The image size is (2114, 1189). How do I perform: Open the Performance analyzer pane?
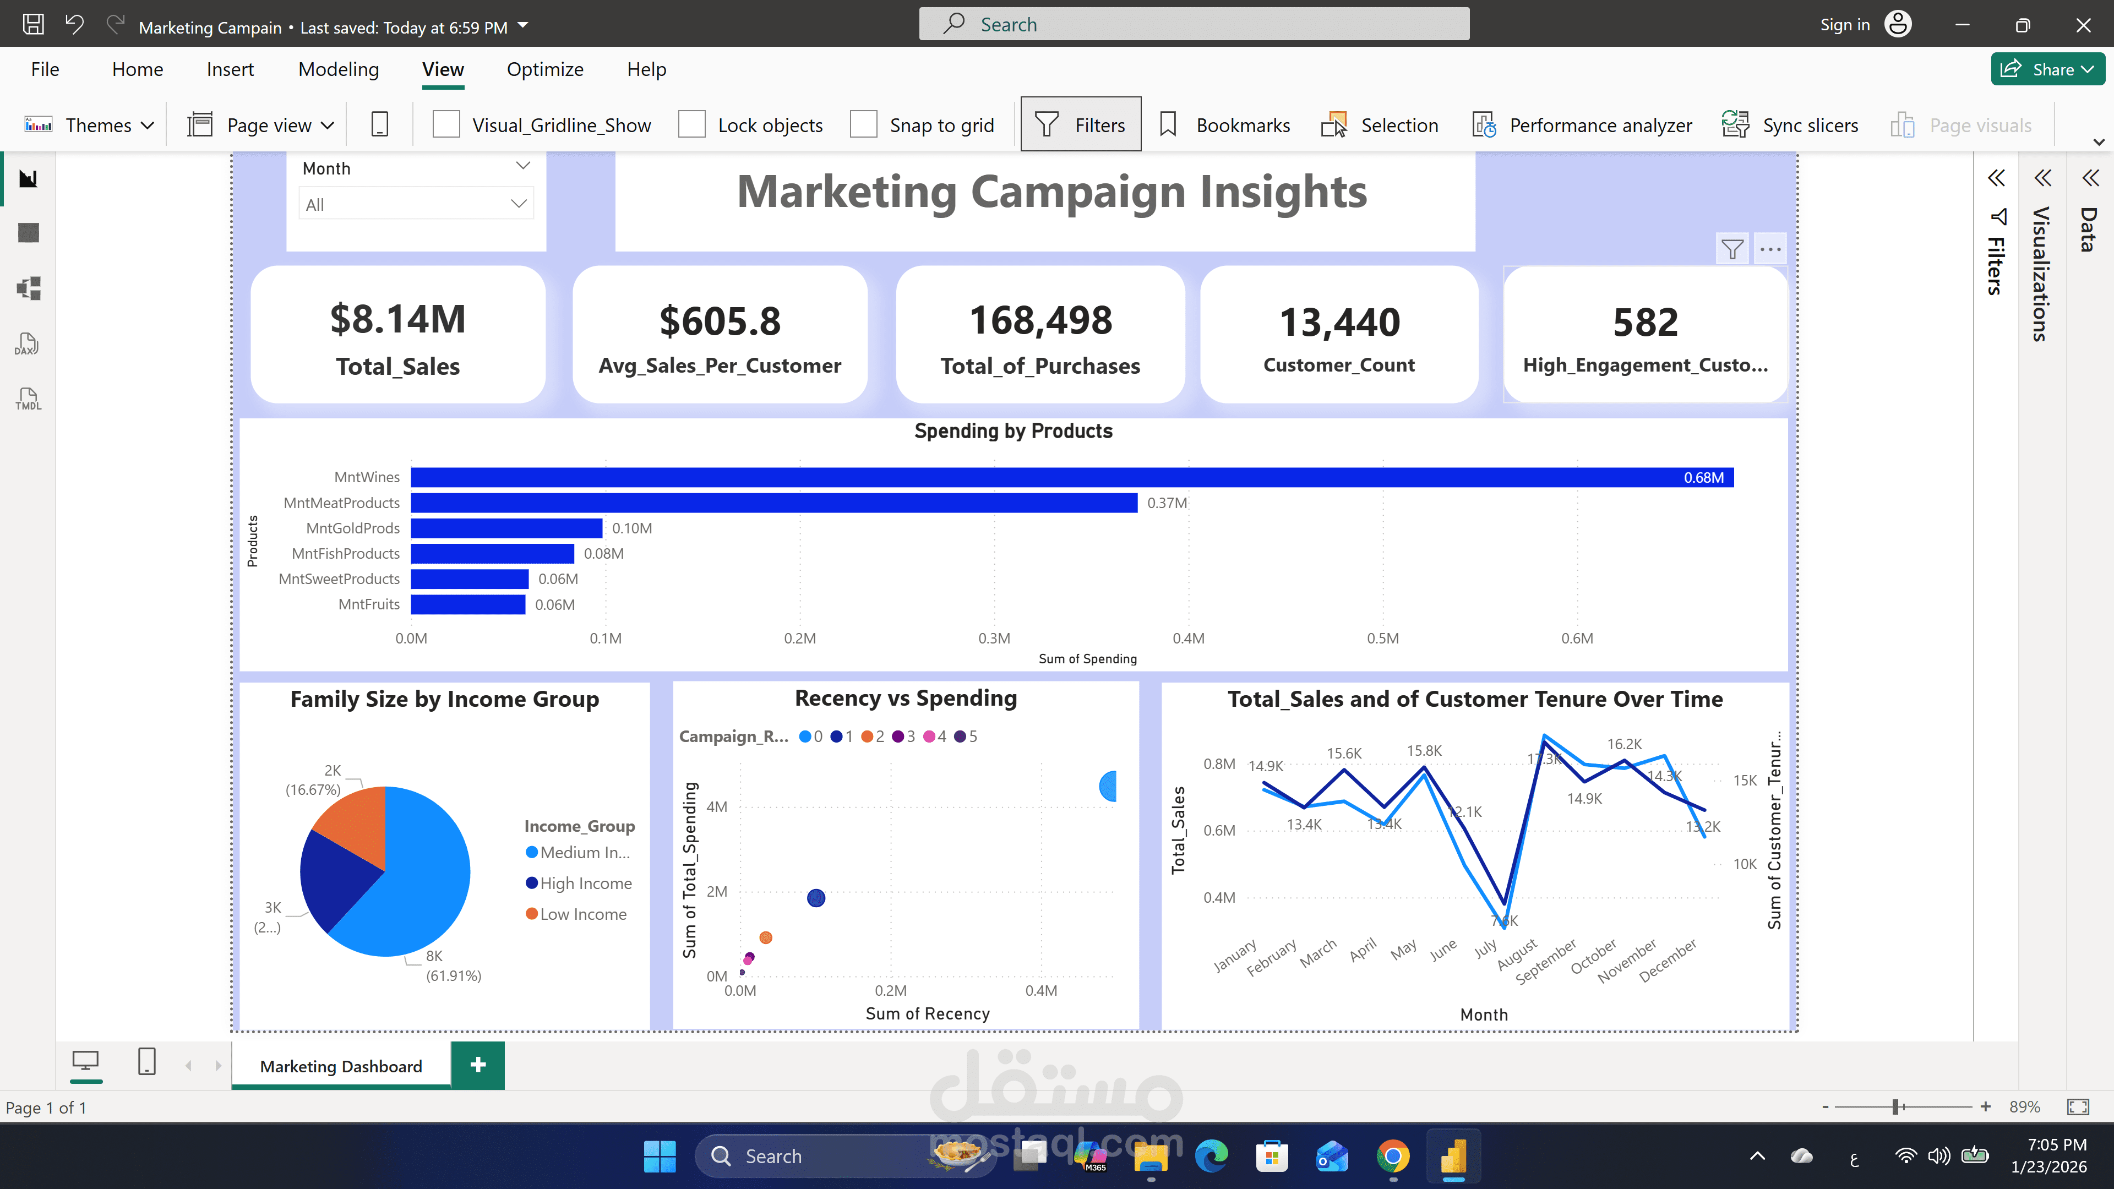point(1583,125)
